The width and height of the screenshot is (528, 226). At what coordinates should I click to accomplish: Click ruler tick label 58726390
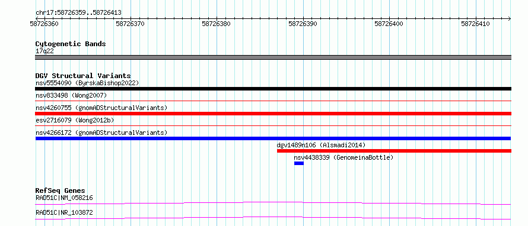click(303, 24)
